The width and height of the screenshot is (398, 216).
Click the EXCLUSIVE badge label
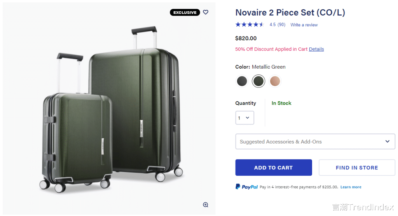185,12
